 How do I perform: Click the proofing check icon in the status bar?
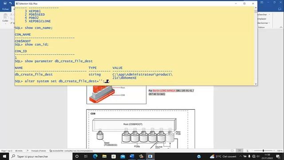click(x=28, y=151)
